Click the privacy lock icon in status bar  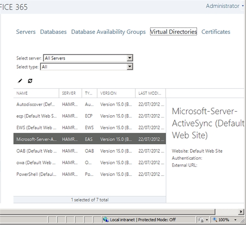[201, 220]
